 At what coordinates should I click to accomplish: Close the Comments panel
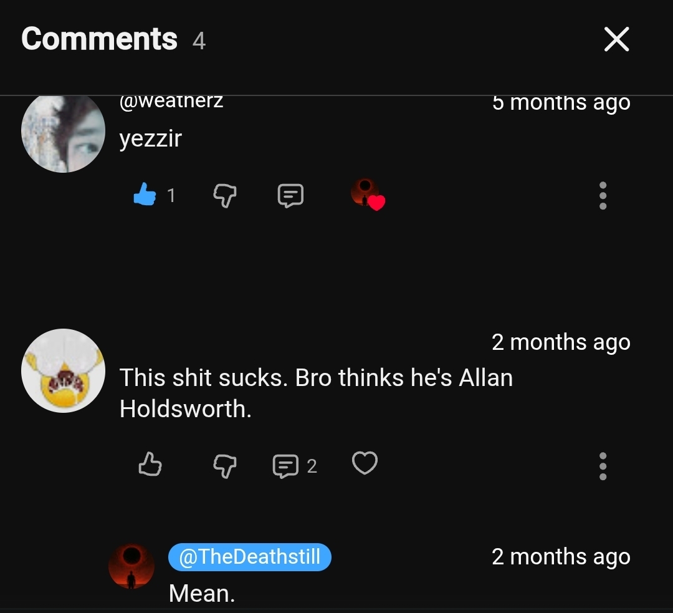[616, 40]
